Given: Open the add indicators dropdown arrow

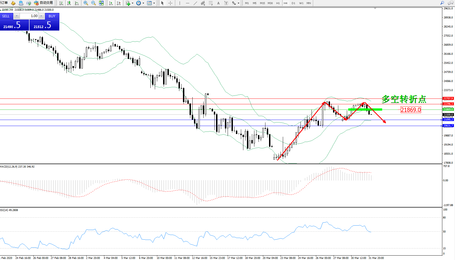Looking at the screenshot, I should point(133,3).
